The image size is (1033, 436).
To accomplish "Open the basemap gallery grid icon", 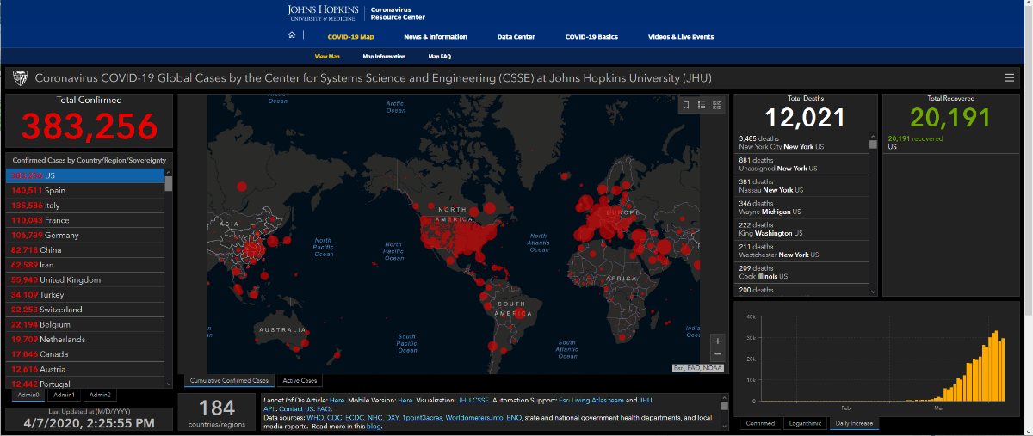I will (x=717, y=105).
